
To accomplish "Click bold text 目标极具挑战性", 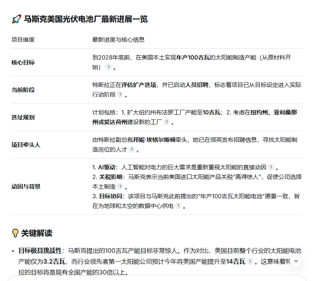I will (40, 251).
